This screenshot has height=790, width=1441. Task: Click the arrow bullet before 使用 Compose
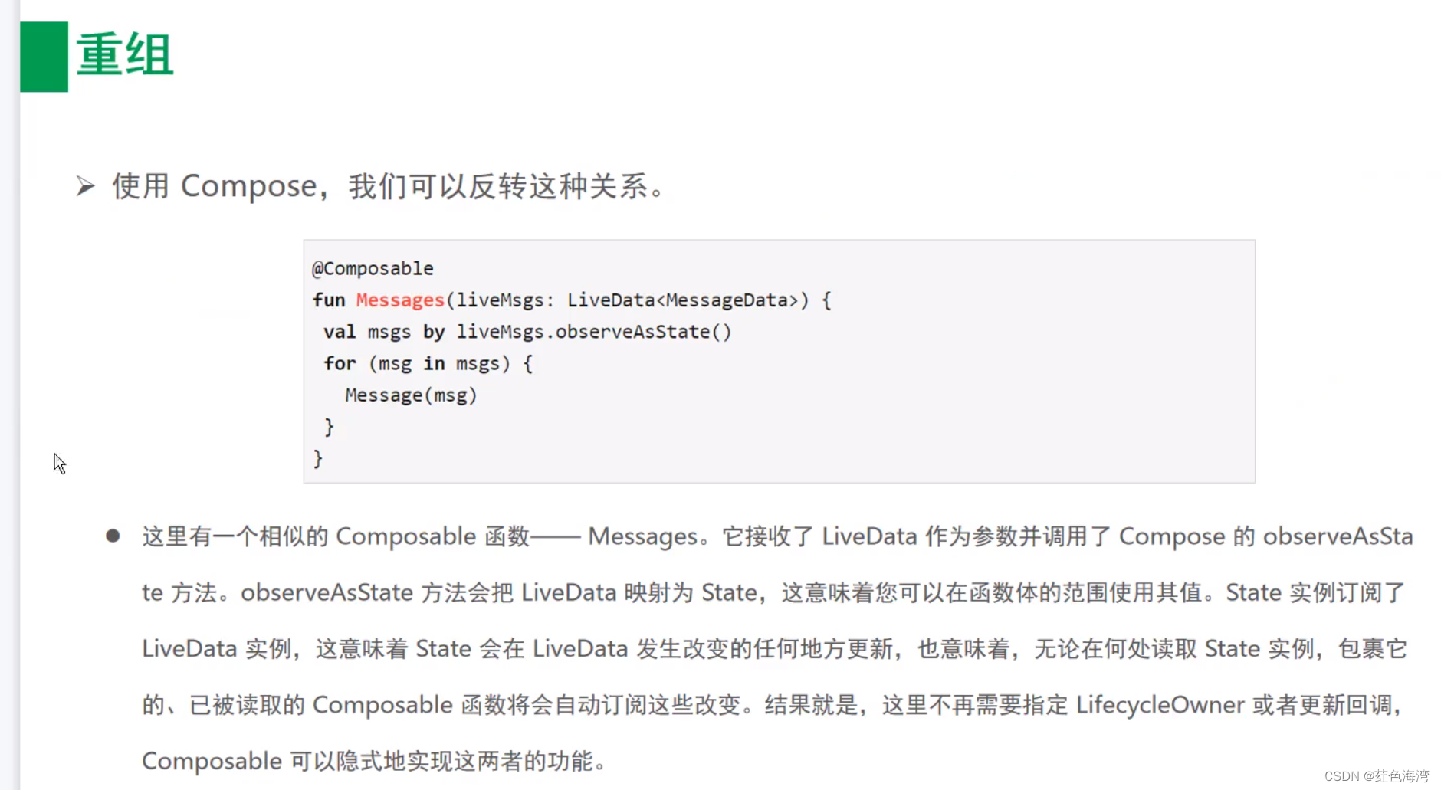[85, 186]
